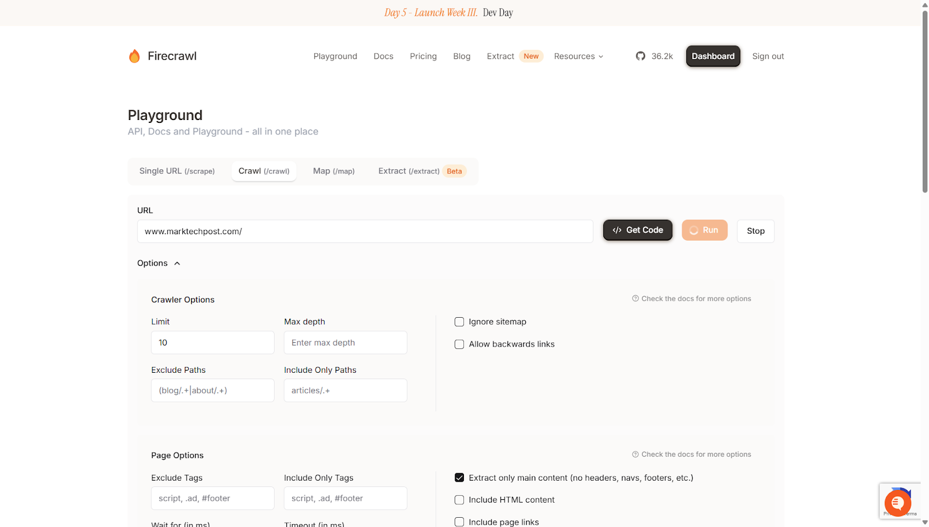The width and height of the screenshot is (929, 527).
Task: Click the Page Options section title
Action: coord(178,456)
